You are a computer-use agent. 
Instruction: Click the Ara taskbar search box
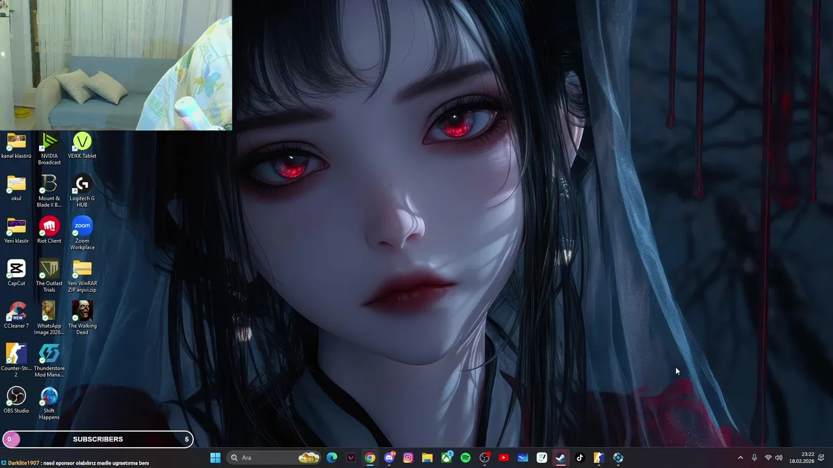pos(274,458)
